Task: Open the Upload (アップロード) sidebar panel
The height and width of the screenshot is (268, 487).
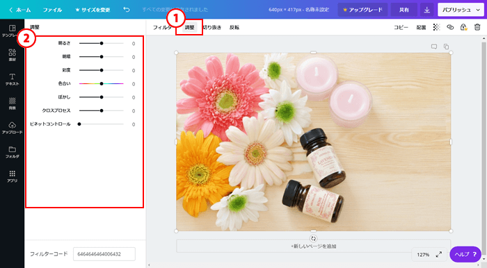Action: point(12,128)
